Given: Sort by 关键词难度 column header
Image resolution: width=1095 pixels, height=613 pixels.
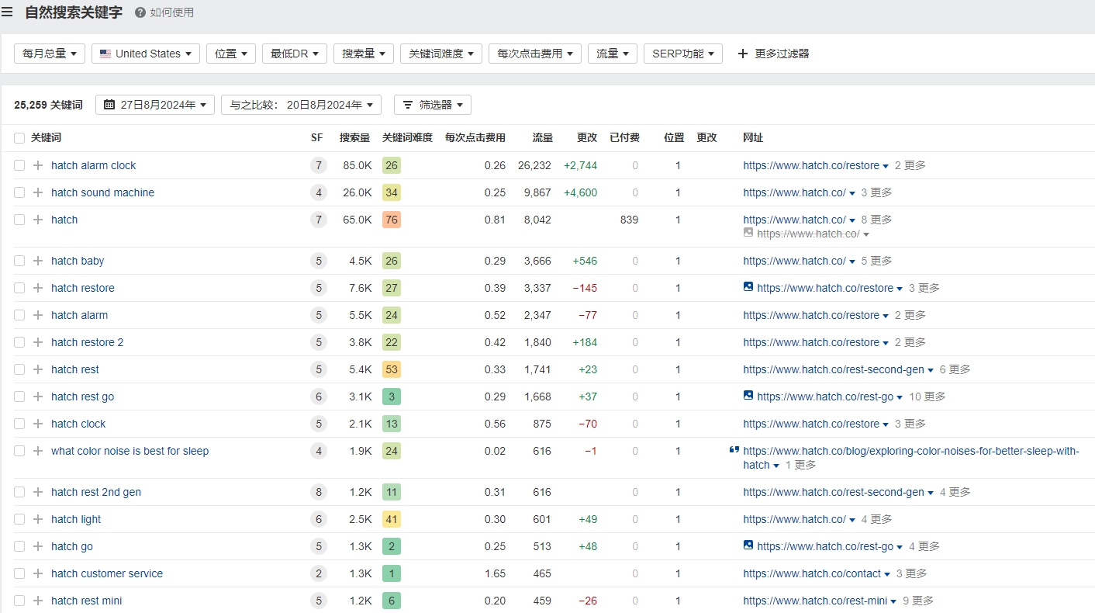Looking at the screenshot, I should pos(407,137).
